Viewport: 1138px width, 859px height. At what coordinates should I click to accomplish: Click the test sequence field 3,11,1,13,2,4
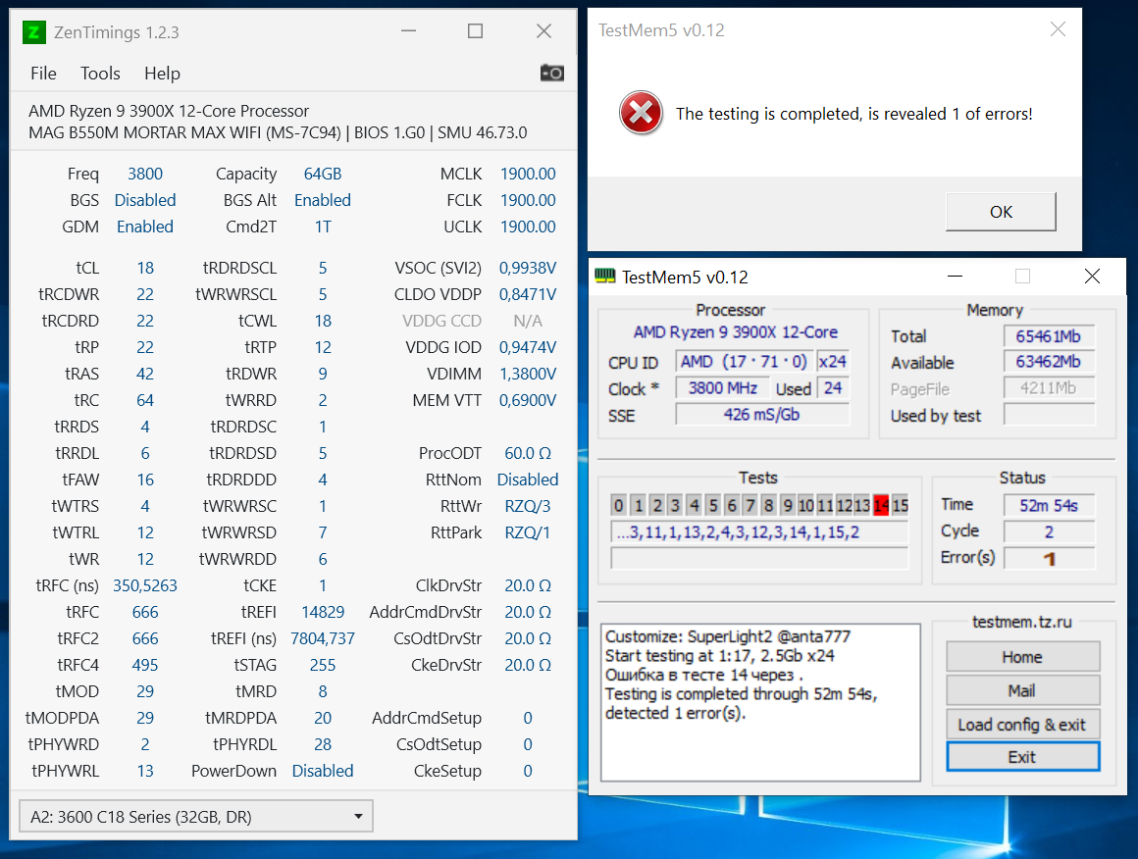click(x=759, y=532)
